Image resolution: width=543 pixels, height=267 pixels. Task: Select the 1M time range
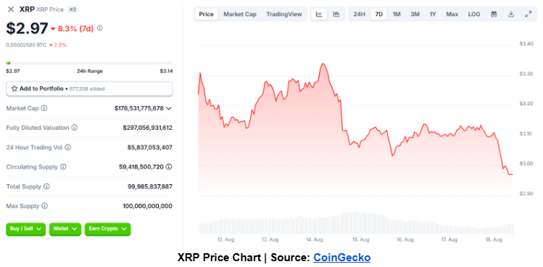coord(397,15)
